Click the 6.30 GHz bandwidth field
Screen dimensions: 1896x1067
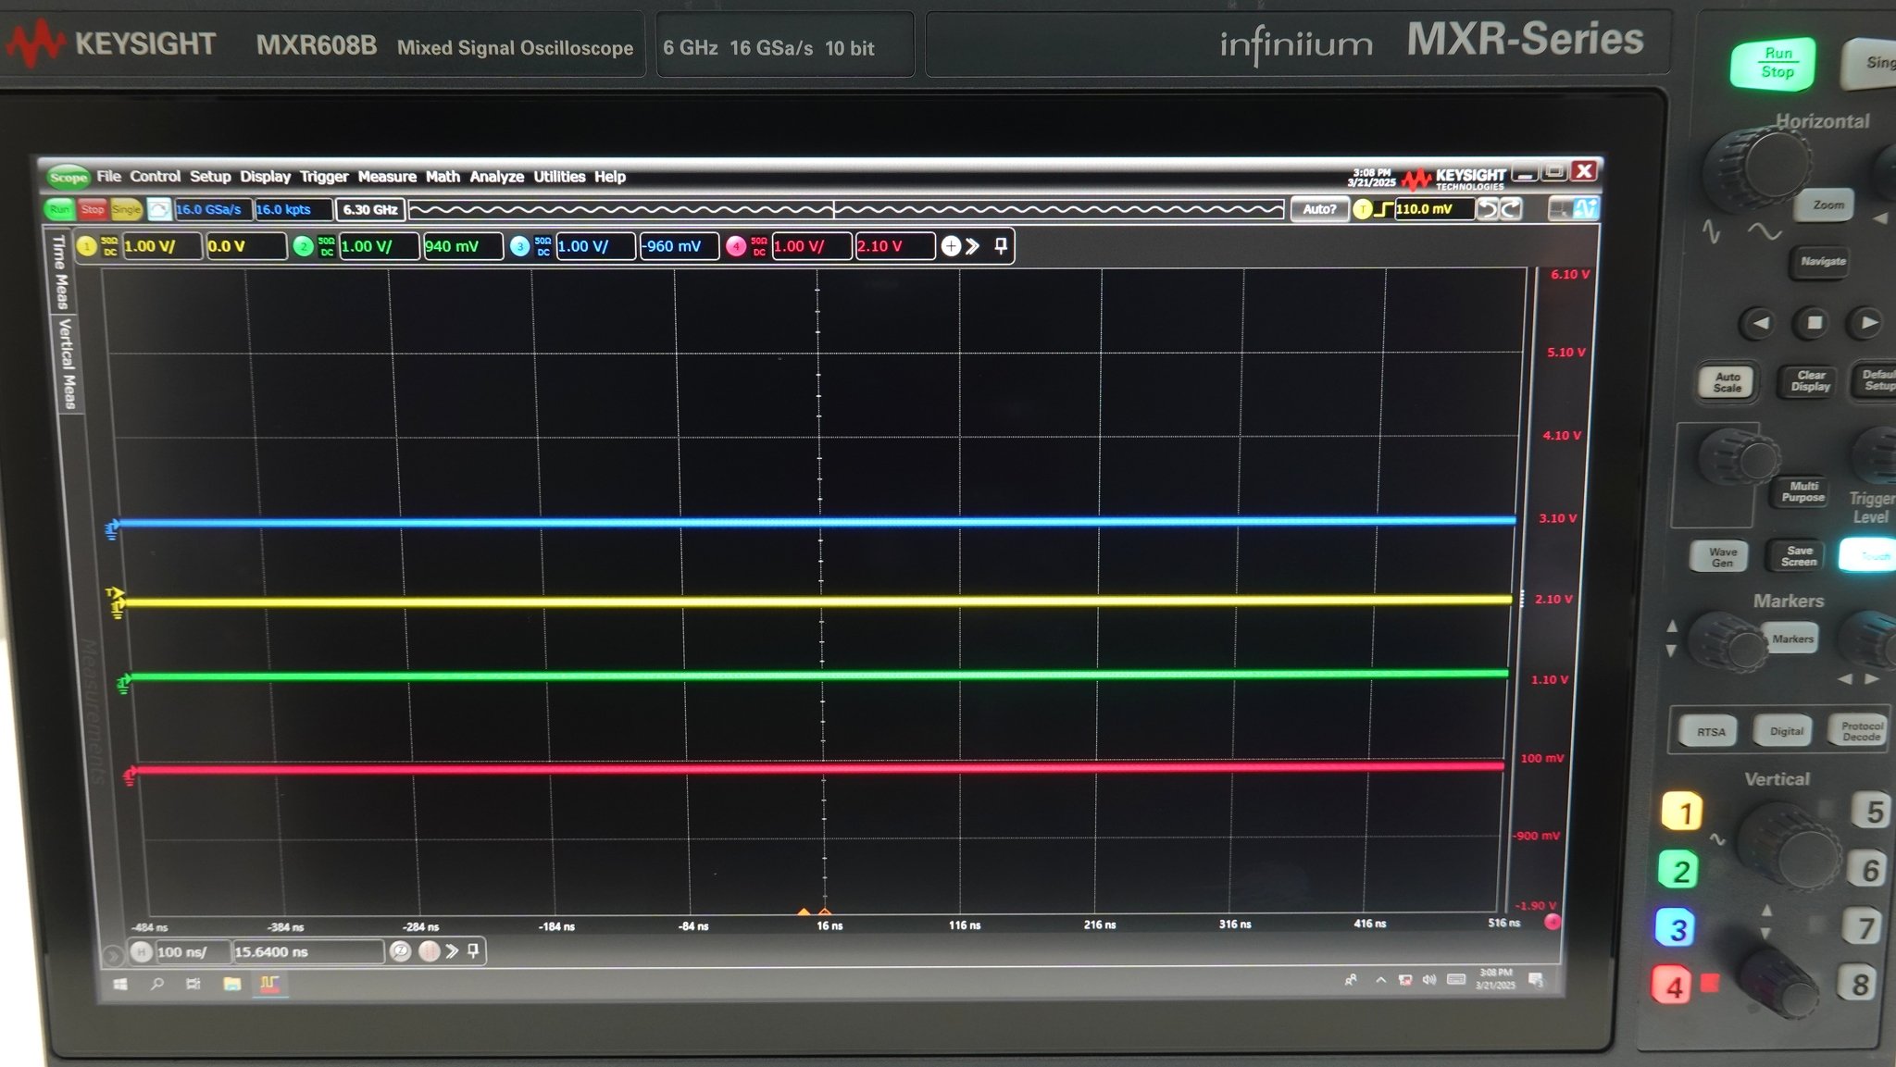pos(370,209)
